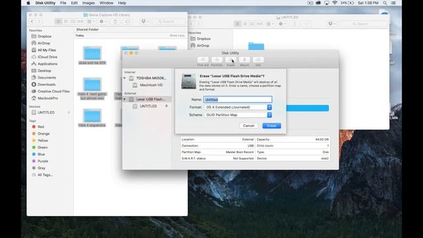Image resolution: width=423 pixels, height=238 pixels.
Task: Switch Game Capture window to icon view
Action: pos(58,21)
